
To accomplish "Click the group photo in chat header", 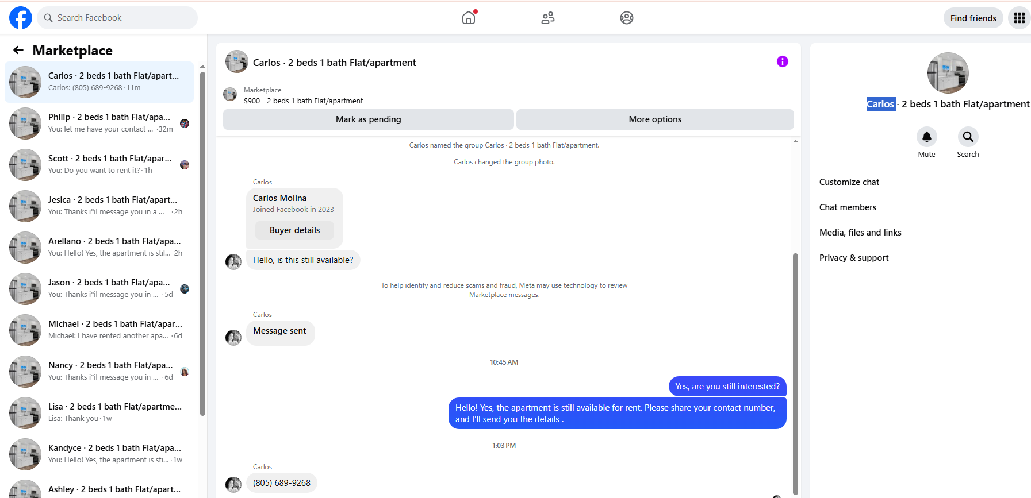I will pos(236,61).
